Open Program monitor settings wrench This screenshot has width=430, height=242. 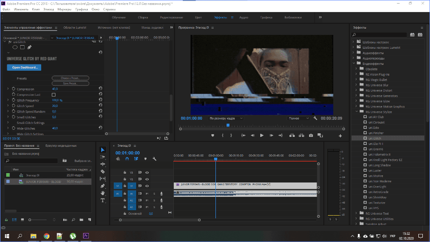tap(315, 118)
